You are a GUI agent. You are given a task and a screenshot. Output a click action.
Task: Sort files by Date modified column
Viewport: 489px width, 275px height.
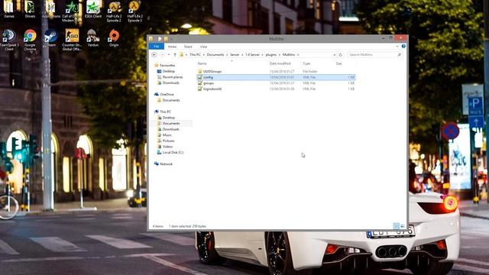[280, 63]
